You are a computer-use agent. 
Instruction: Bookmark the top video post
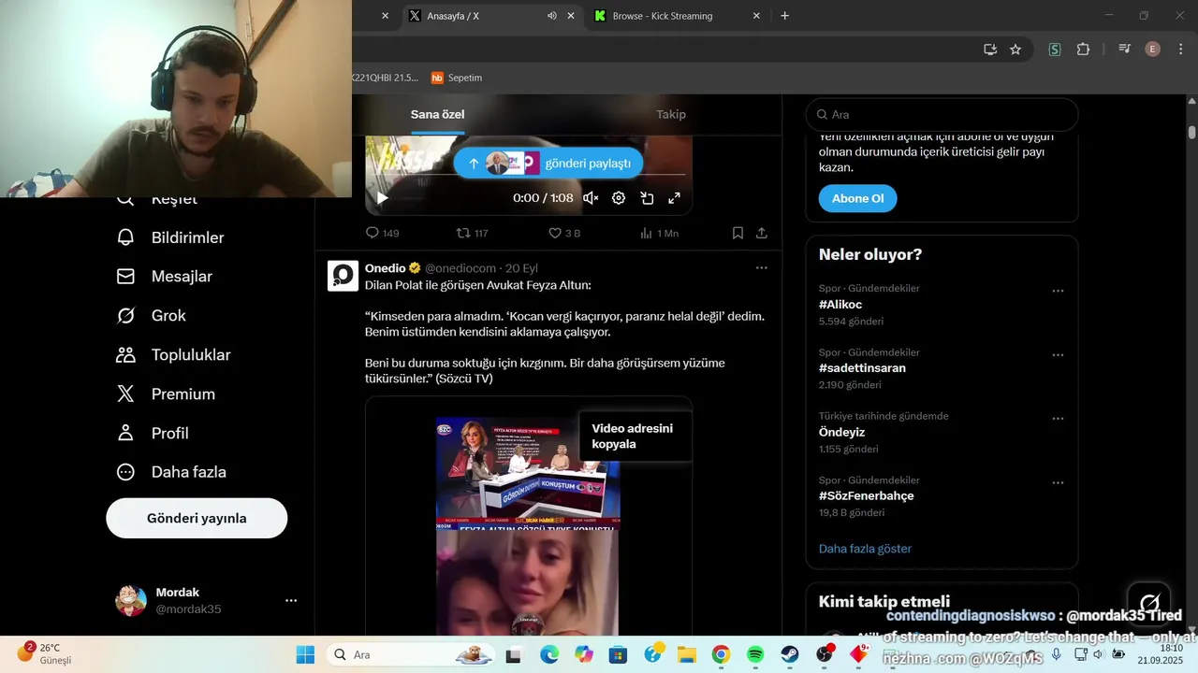pos(738,233)
